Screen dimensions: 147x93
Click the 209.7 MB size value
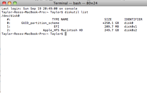[x=112, y=27]
